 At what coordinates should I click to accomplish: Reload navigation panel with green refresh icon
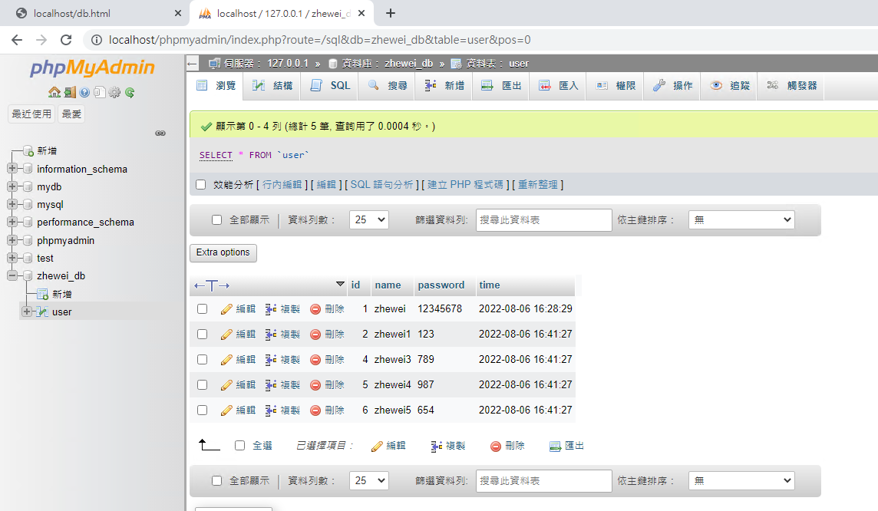130,92
